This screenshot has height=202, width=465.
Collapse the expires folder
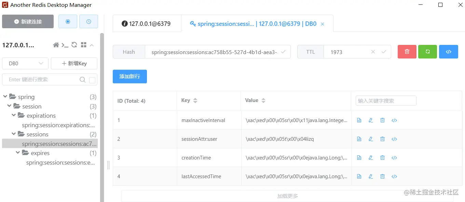(x=18, y=153)
